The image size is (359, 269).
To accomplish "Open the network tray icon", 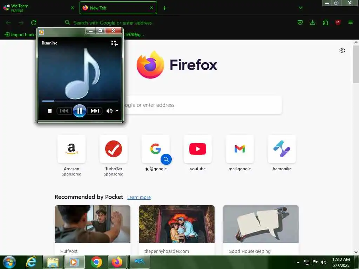I will (x=306, y=262).
